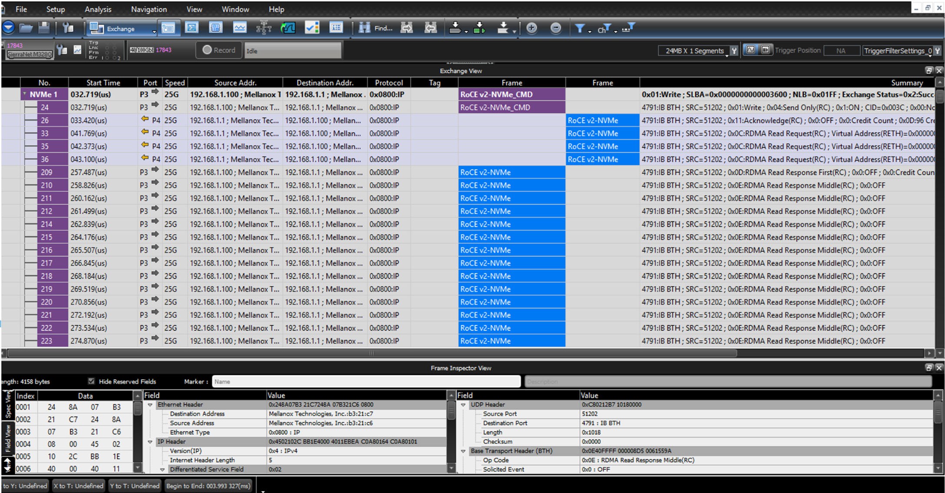Viewport: 945px width, 493px height.
Task: Expand the Differentiated Service Field row
Action: coord(162,470)
